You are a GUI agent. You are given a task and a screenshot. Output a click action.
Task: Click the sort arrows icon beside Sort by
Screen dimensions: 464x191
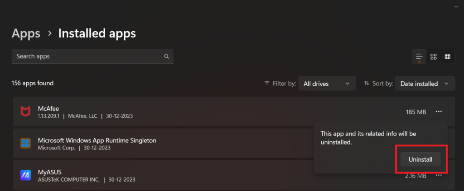pyautogui.click(x=367, y=84)
